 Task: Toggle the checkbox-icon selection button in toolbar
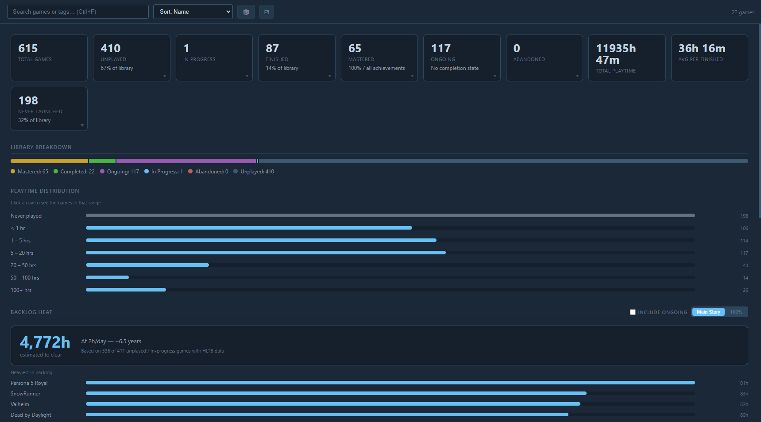pos(267,12)
